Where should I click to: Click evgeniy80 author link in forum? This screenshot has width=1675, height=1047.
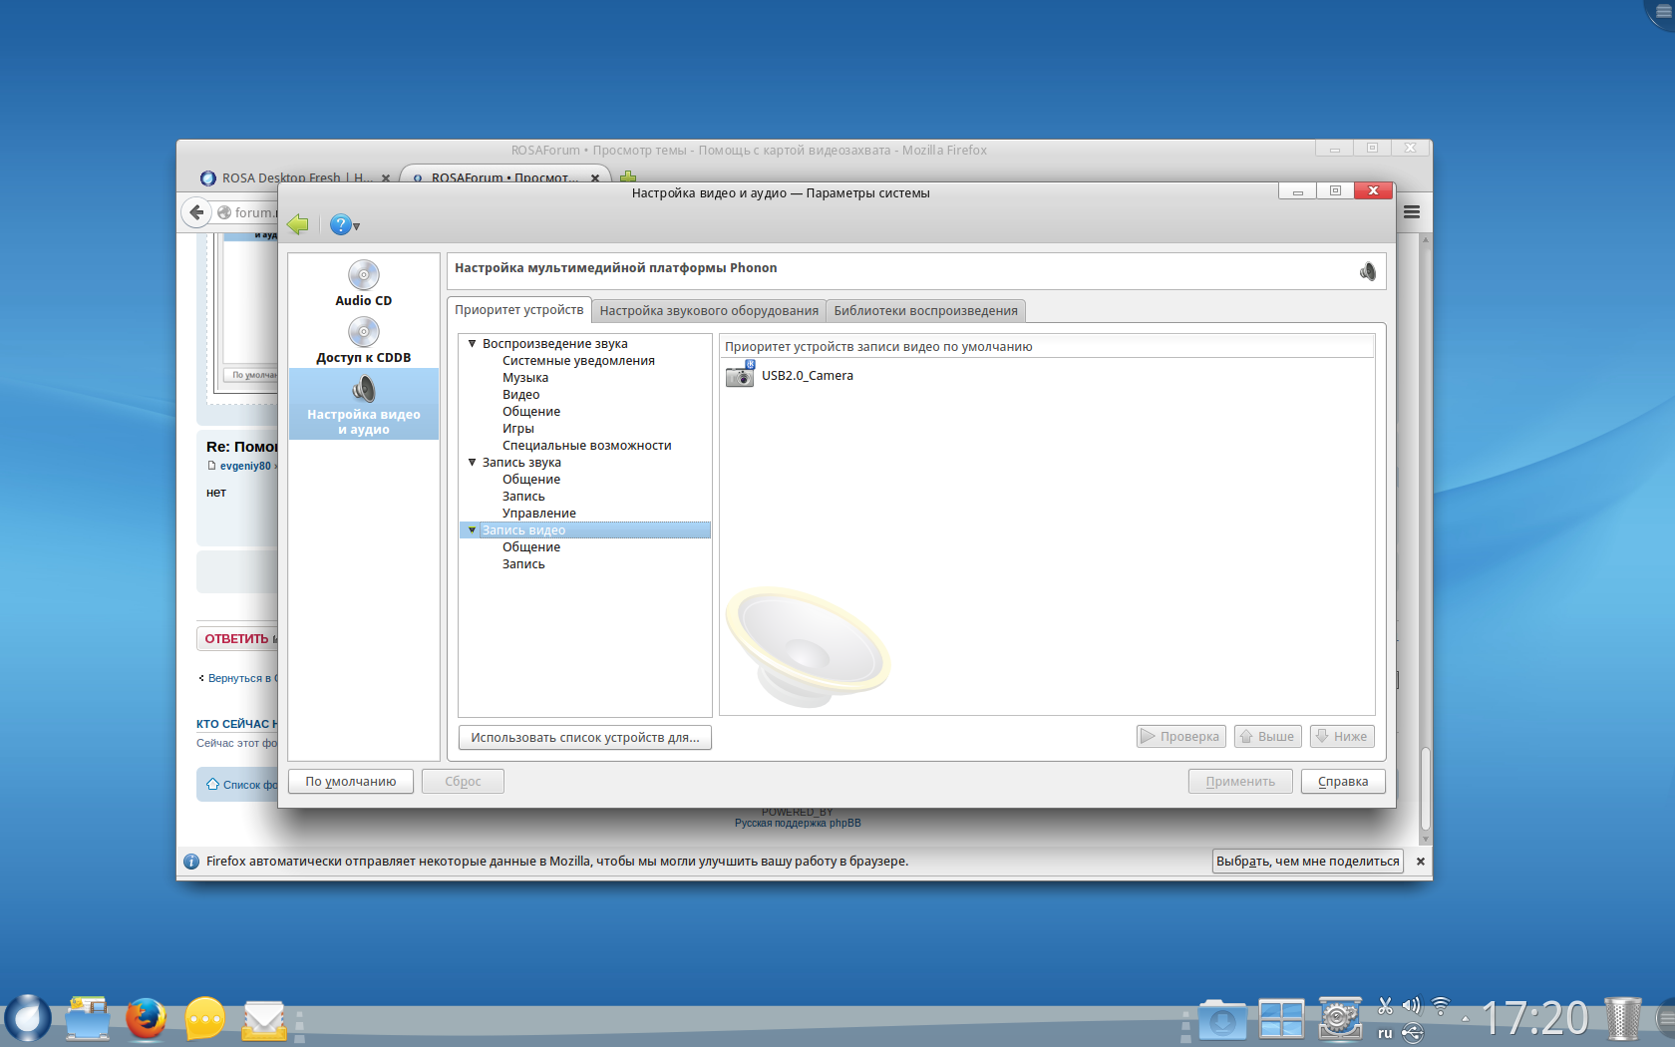tap(245, 466)
